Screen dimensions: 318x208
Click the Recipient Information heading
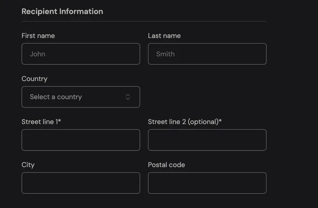pyautogui.click(x=62, y=12)
